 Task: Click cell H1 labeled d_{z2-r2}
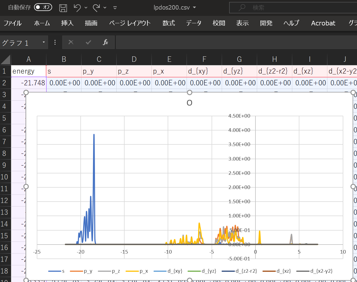[x=275, y=71]
